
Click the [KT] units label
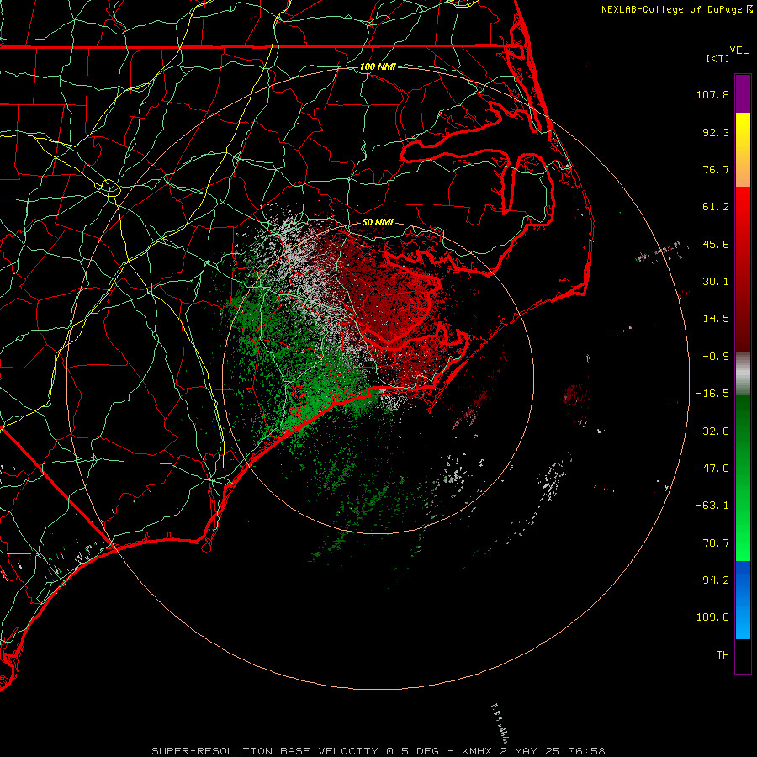(718, 58)
